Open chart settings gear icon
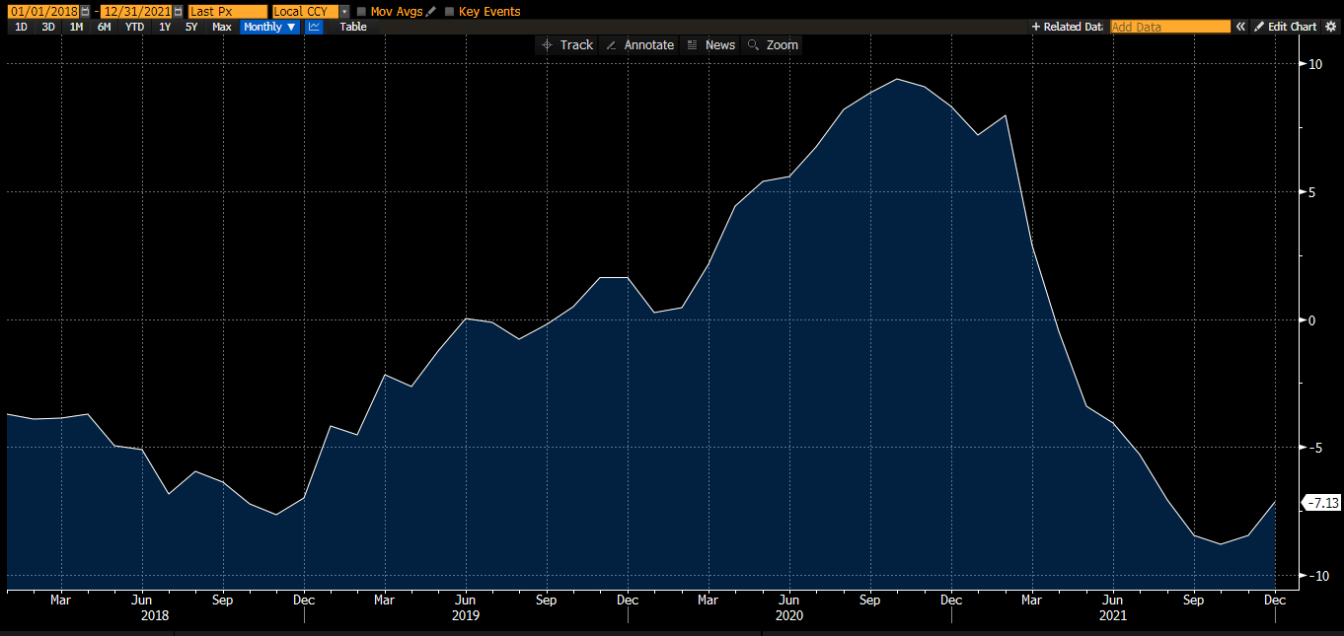 click(x=1330, y=27)
